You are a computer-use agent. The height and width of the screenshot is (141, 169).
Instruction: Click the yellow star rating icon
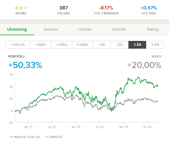(21, 8)
